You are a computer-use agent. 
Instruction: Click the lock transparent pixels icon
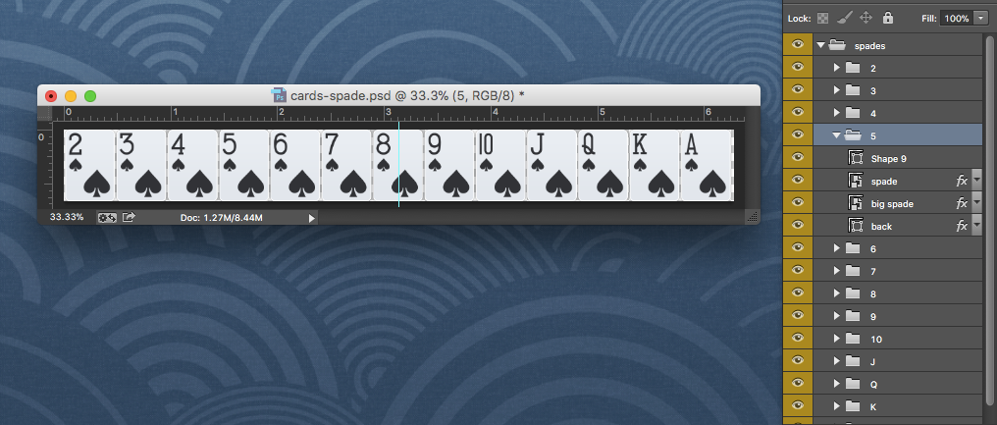[x=822, y=19]
